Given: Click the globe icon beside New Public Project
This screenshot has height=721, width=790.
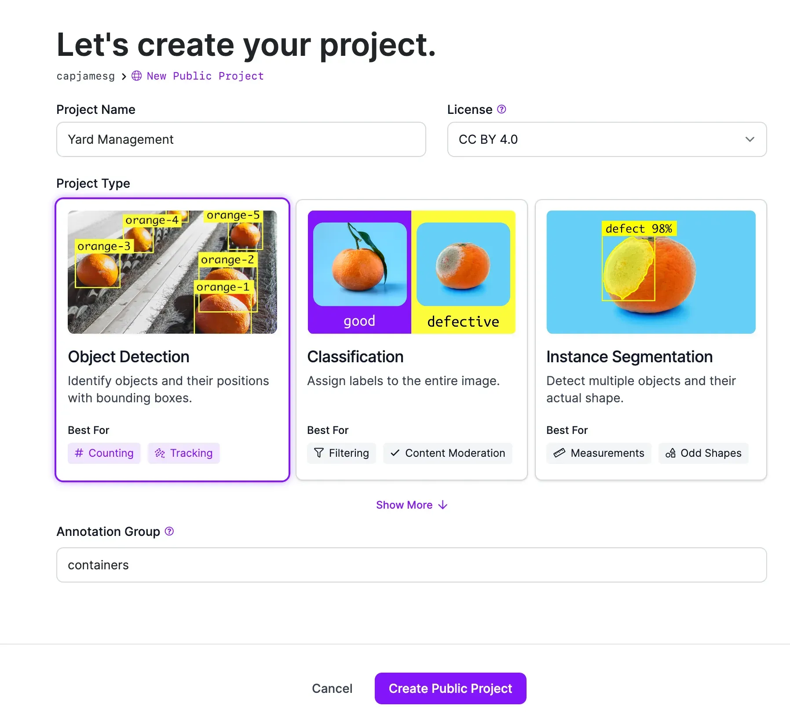Looking at the screenshot, I should coord(137,76).
